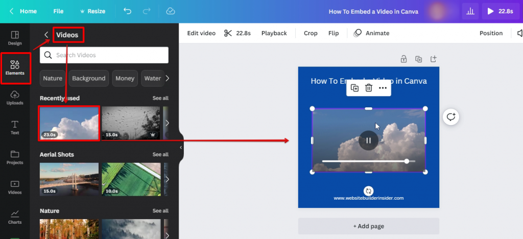523x239 pixels.
Task: Click the undo arrow icon
Action: 127,11
